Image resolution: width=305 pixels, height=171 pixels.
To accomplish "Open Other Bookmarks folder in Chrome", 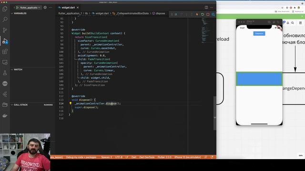I will tap(282, 11).
